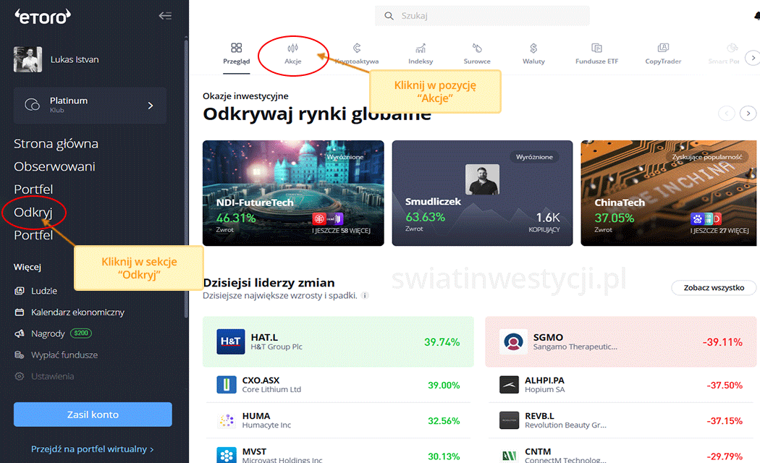Viewport: 760px width, 463px height.
Task: Click the Nagrody megaphone icon
Action: (x=20, y=334)
